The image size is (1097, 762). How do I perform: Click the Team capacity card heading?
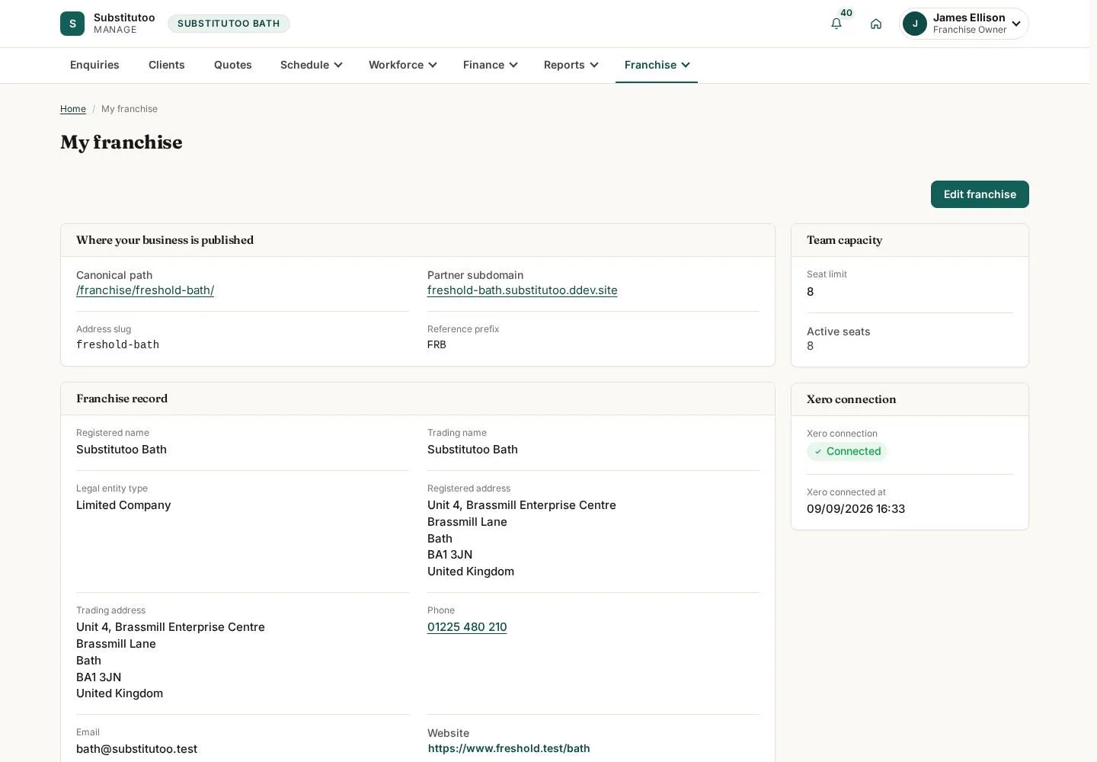(845, 240)
